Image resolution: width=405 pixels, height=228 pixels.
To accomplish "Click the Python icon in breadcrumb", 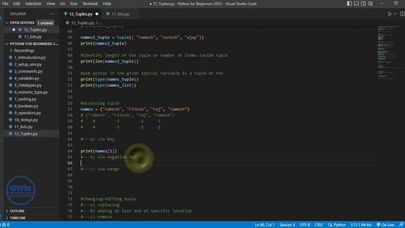I will pos(68,23).
